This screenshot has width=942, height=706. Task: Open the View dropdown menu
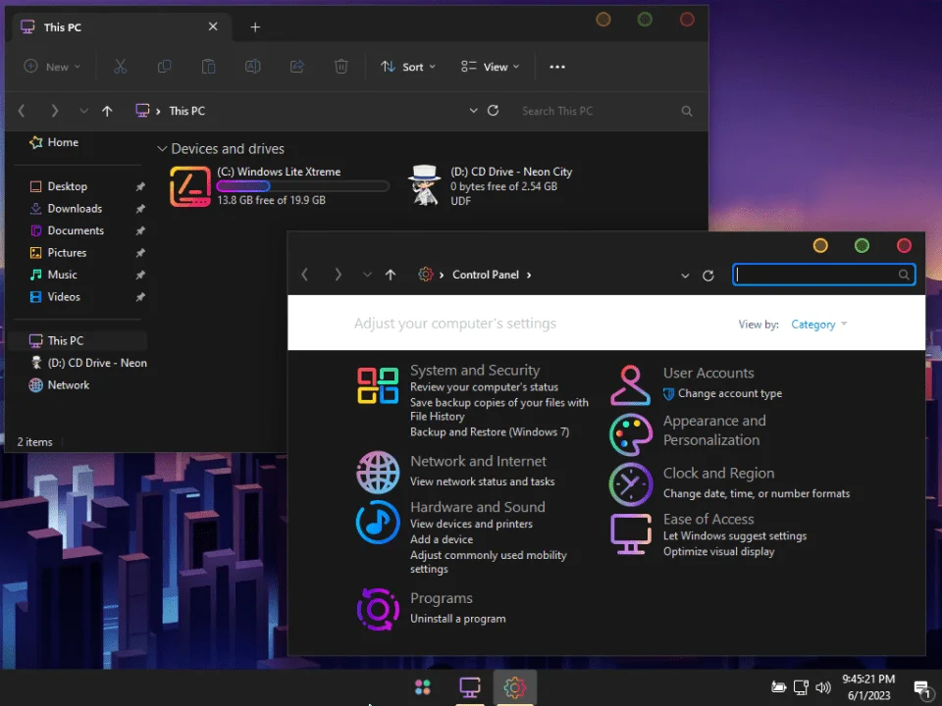coord(491,67)
